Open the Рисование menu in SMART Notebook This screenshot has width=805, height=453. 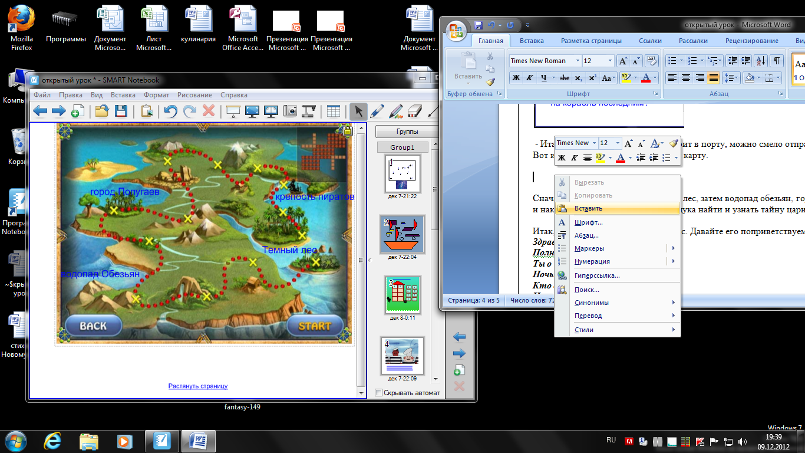194,95
